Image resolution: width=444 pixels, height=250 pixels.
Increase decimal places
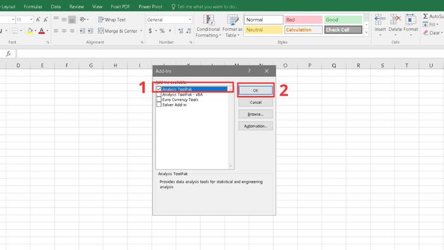pos(181,31)
